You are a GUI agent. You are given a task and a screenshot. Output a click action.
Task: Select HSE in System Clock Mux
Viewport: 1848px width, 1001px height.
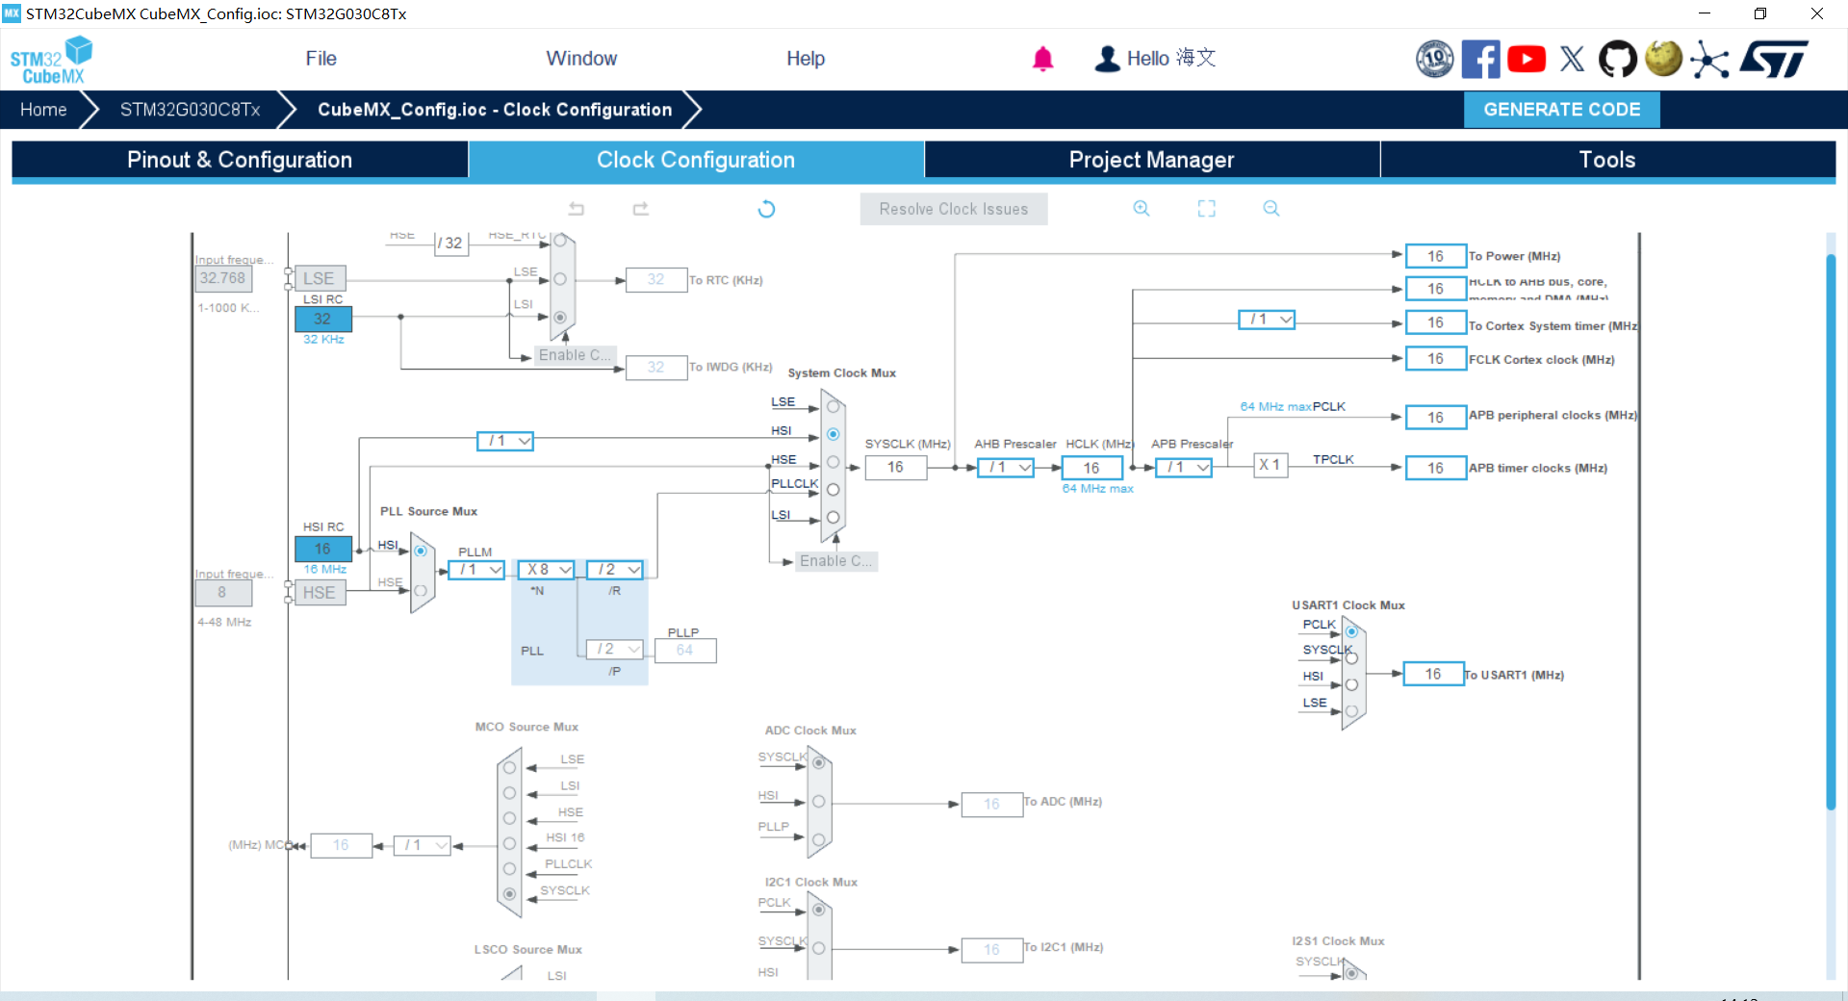[834, 462]
